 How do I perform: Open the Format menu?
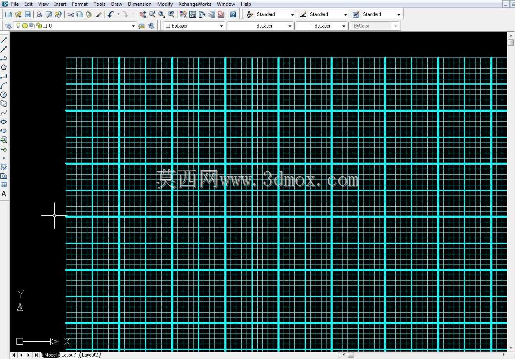point(80,4)
